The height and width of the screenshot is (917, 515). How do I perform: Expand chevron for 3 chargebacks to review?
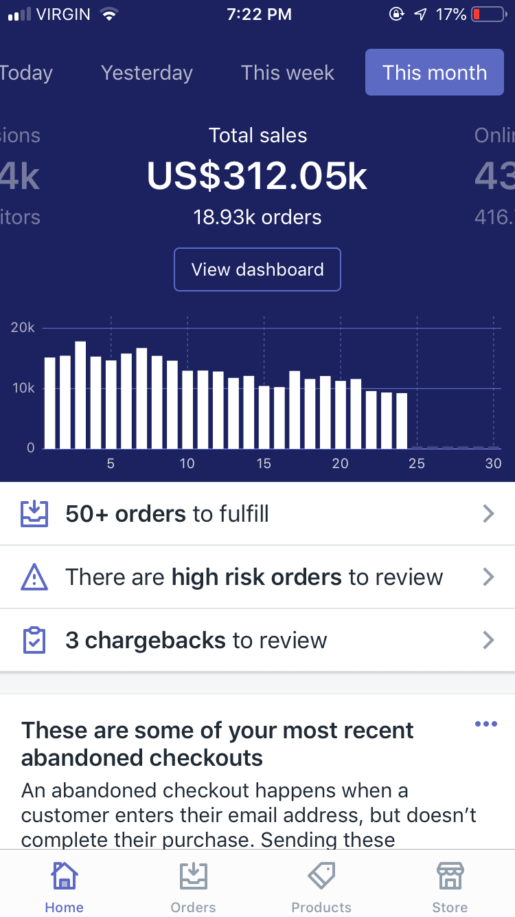[x=488, y=640]
